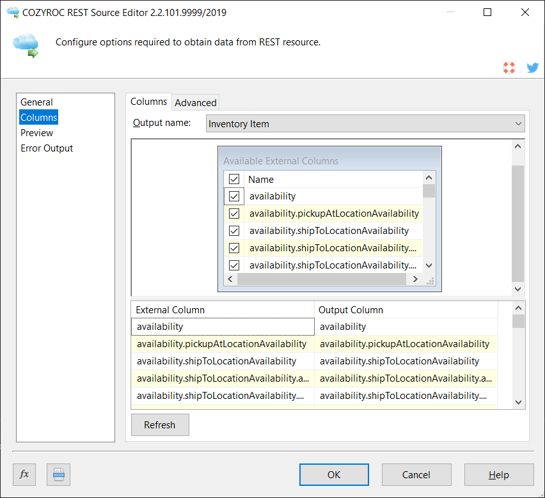Click left arrow of horizontal column-list scrollbar

tap(230, 279)
